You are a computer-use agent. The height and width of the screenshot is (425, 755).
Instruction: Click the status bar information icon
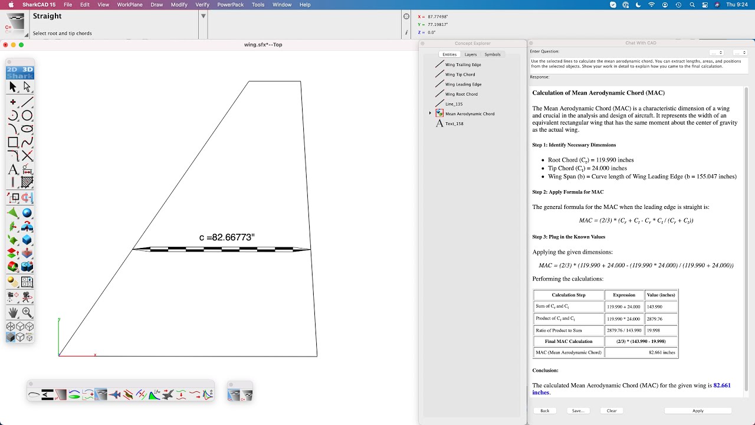406,34
